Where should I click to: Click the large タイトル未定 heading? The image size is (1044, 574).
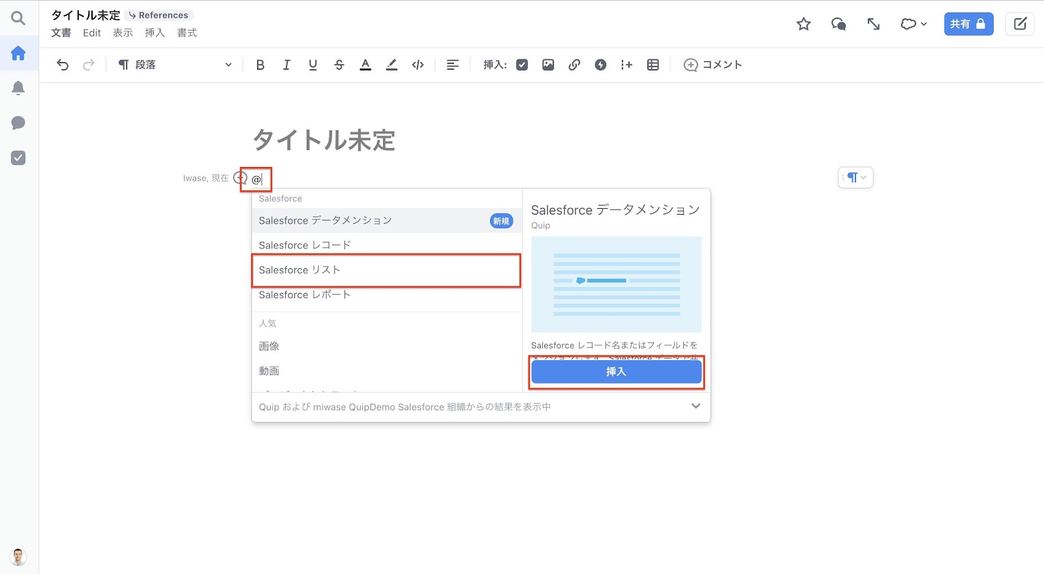click(324, 140)
